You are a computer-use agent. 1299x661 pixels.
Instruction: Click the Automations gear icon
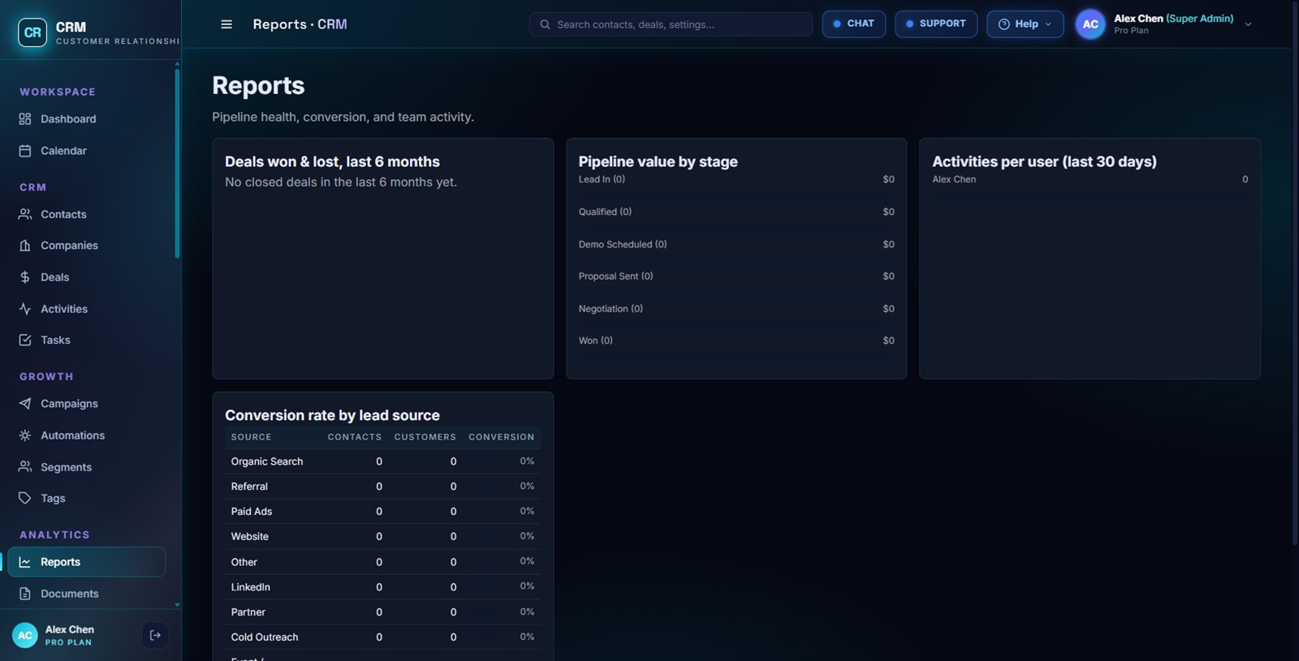[25, 436]
